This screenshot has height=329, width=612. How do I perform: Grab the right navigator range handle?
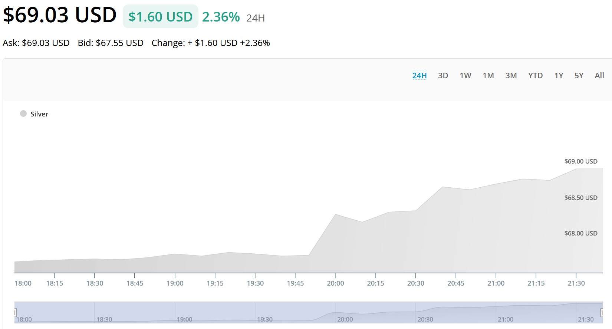(602, 313)
